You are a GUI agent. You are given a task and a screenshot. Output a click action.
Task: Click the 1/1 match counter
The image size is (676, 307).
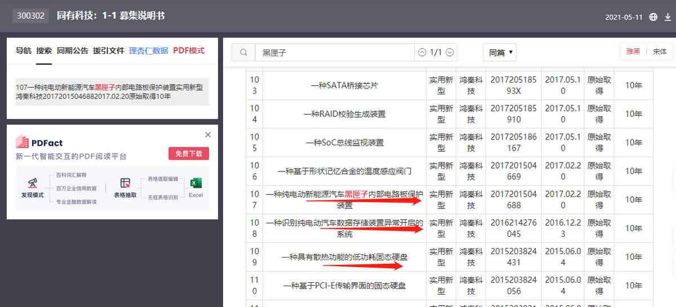tap(436, 52)
